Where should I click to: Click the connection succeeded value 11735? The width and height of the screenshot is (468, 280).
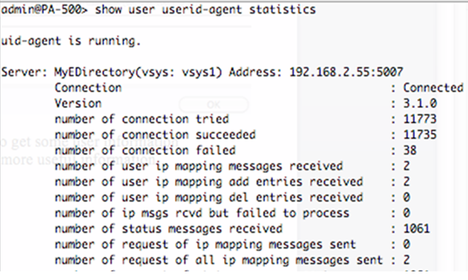point(421,135)
